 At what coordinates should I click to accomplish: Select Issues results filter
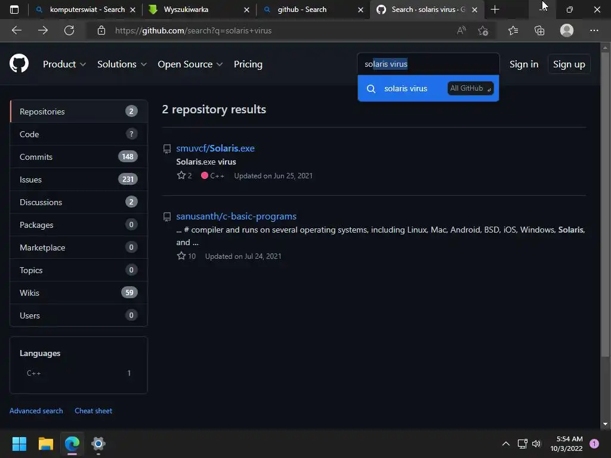(x=78, y=179)
